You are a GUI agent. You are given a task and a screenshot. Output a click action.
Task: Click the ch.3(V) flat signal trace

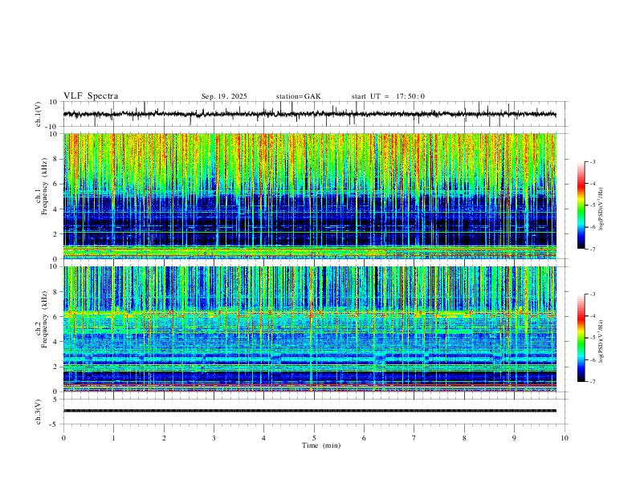[x=309, y=411]
